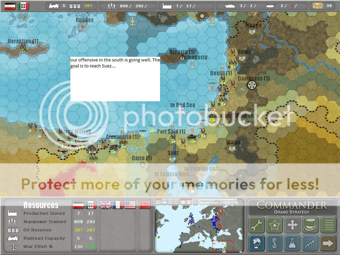The width and height of the screenshot is (340, 255).
Task: Open research with the flask icon
Action: (x=292, y=243)
